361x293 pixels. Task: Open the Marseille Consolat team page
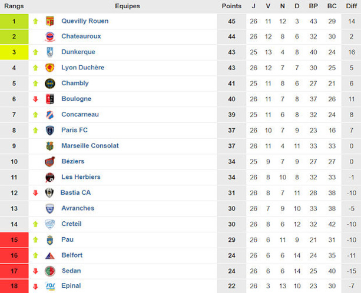click(90, 145)
